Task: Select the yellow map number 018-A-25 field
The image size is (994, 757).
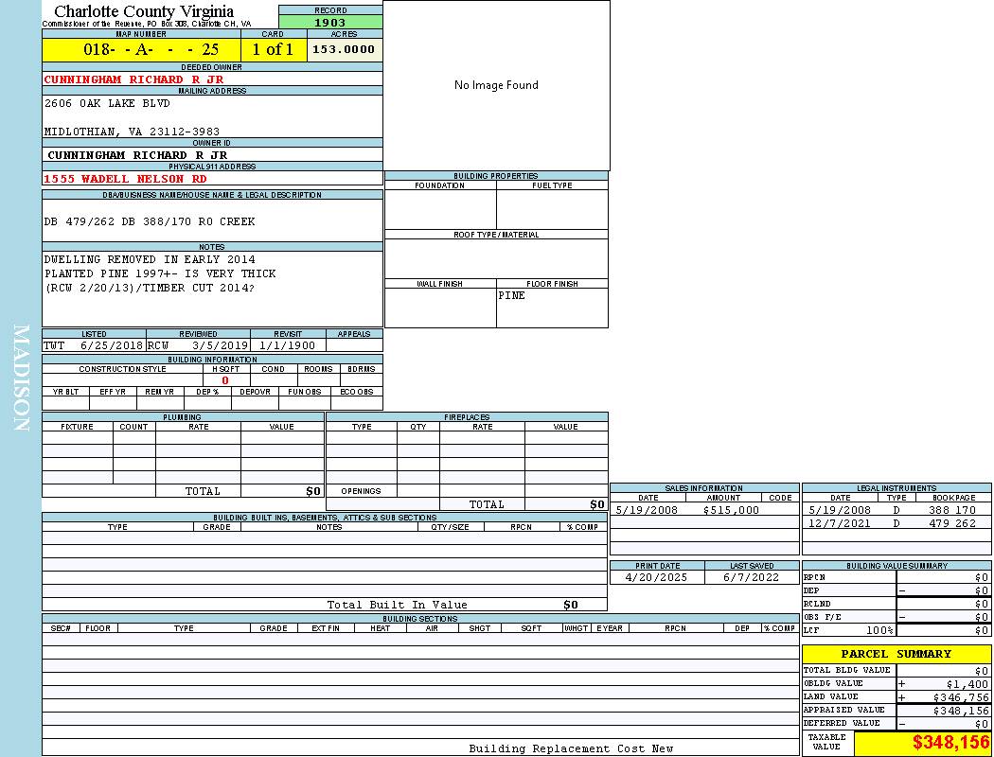Action: click(x=141, y=50)
